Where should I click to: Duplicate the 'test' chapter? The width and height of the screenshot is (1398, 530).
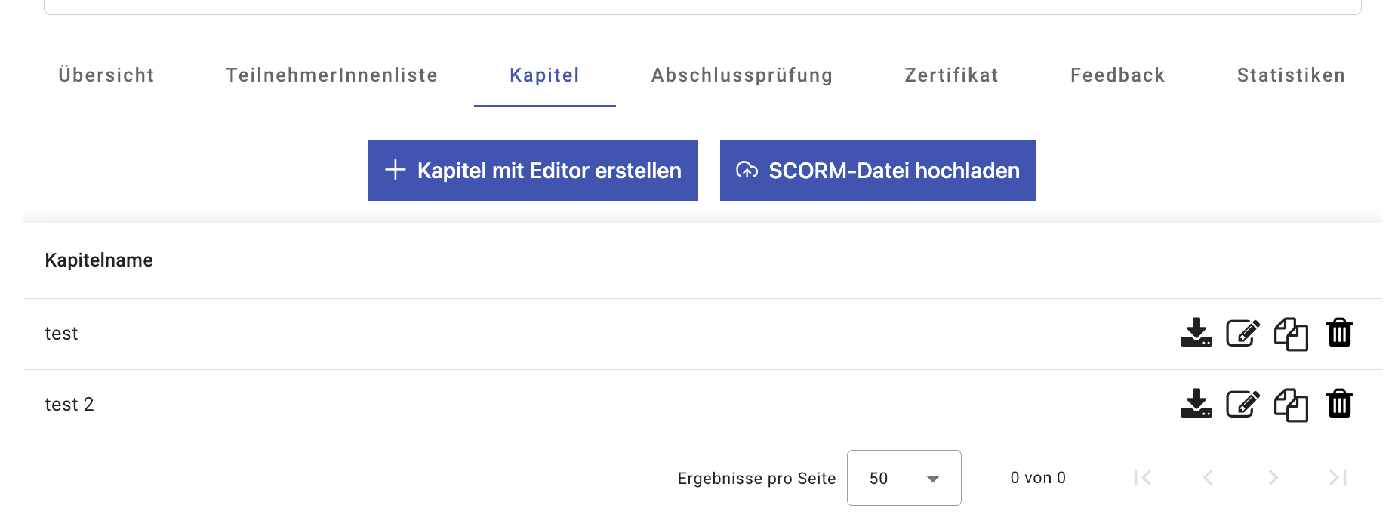coord(1291,334)
